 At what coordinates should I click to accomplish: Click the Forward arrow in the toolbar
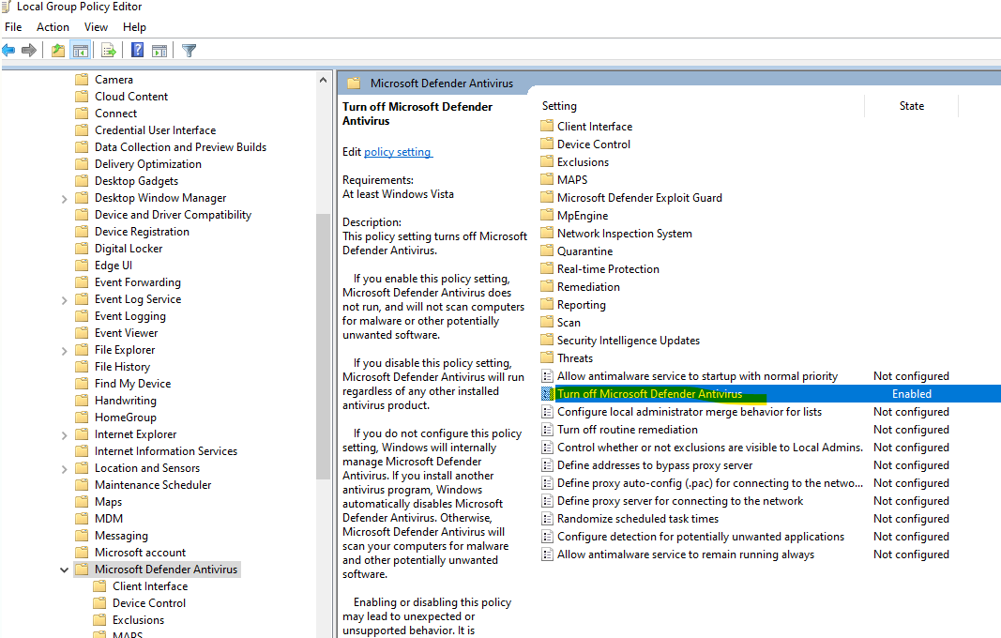point(29,50)
